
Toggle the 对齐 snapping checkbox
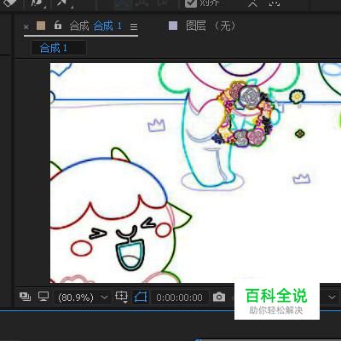pyautogui.click(x=190, y=3)
